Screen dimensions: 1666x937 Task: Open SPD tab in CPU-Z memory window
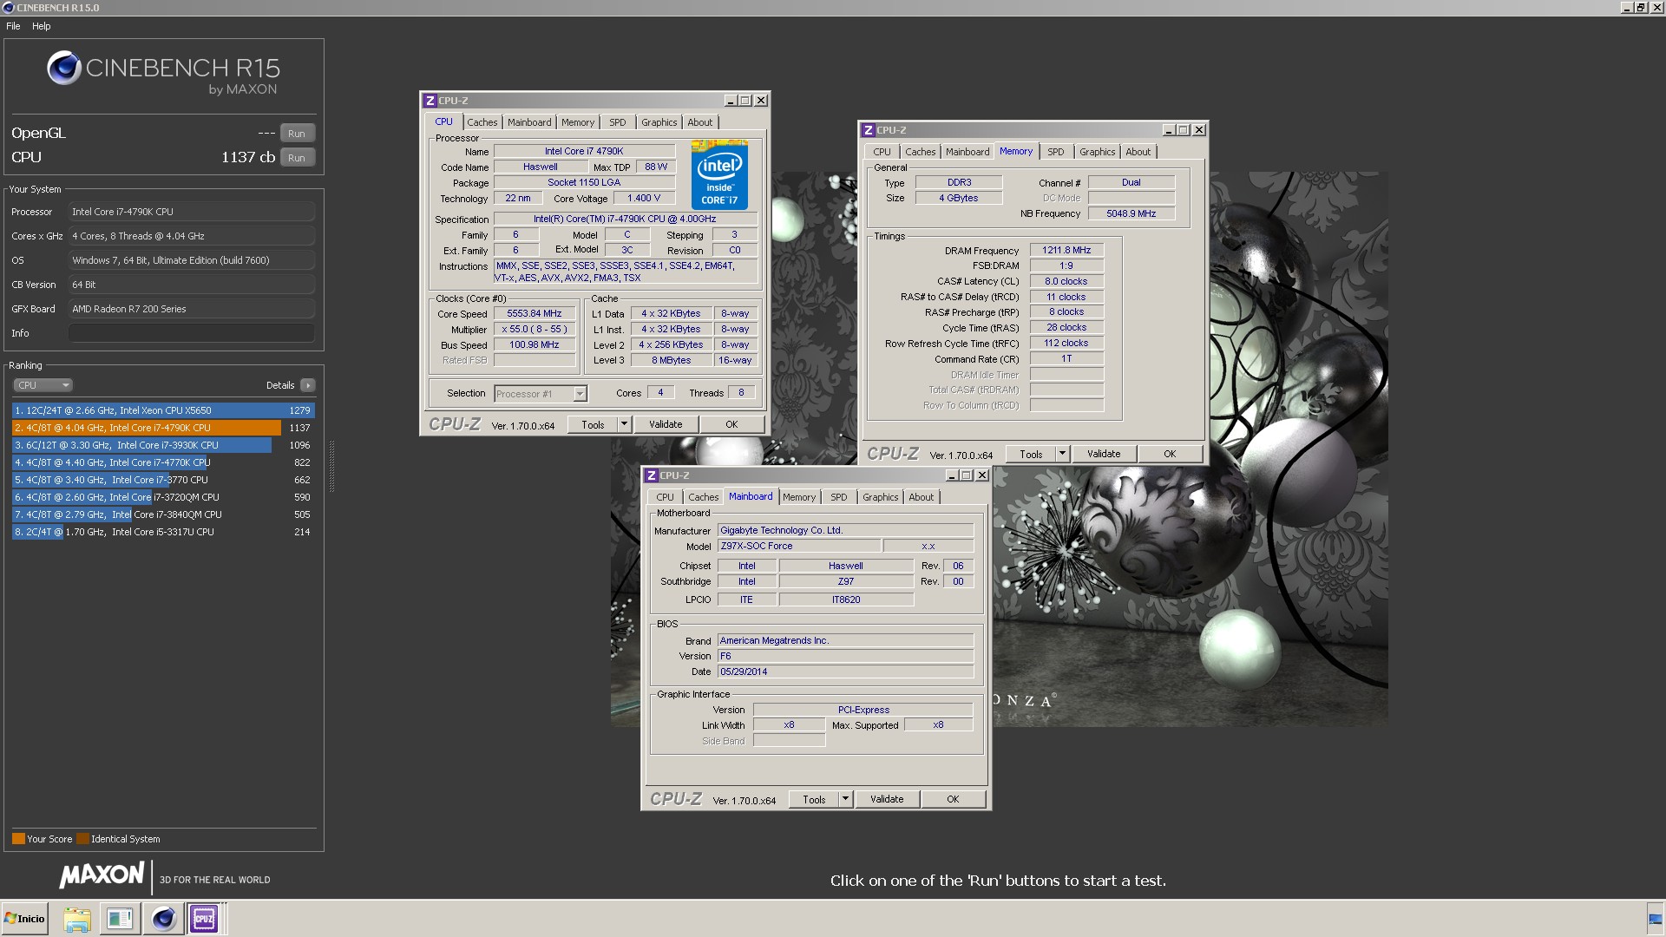pos(1055,152)
